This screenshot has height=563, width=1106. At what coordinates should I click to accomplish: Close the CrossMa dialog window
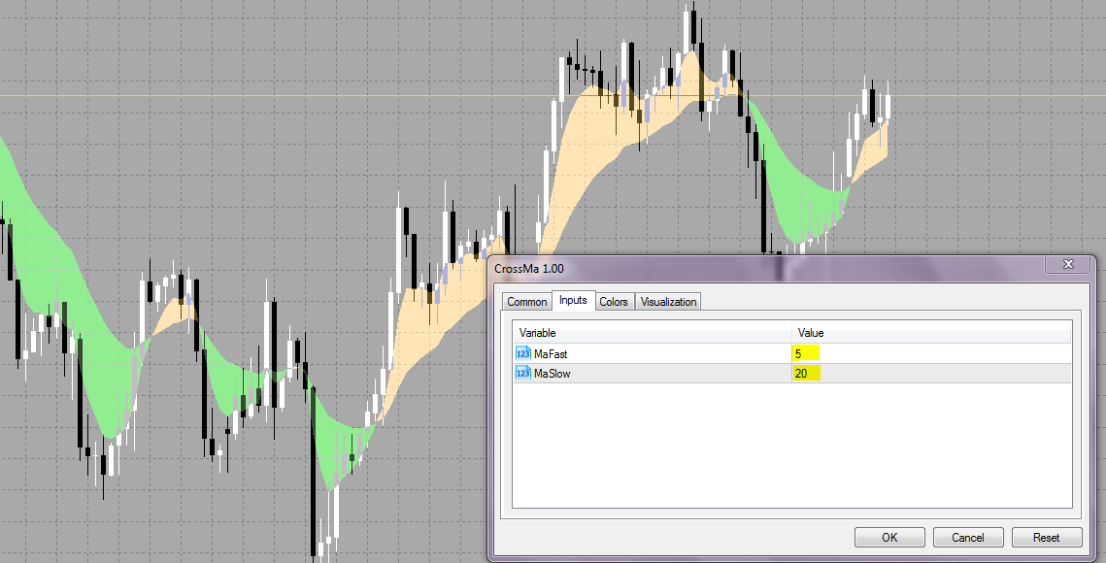(1068, 264)
